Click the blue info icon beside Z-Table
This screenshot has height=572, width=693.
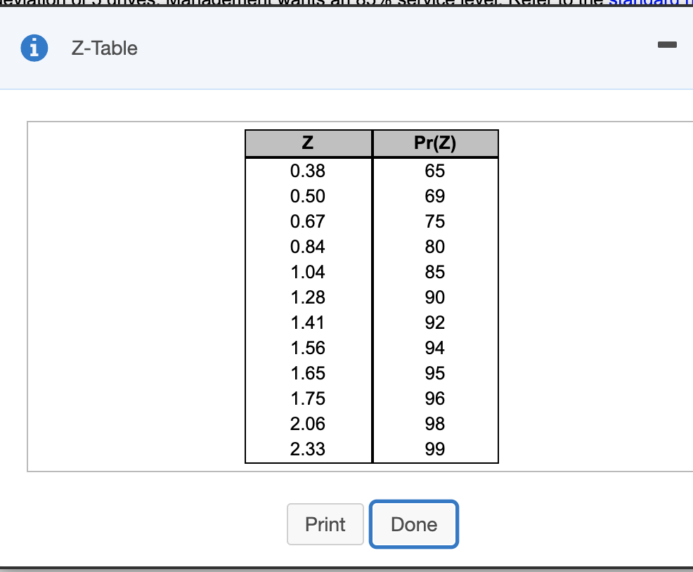(x=34, y=48)
